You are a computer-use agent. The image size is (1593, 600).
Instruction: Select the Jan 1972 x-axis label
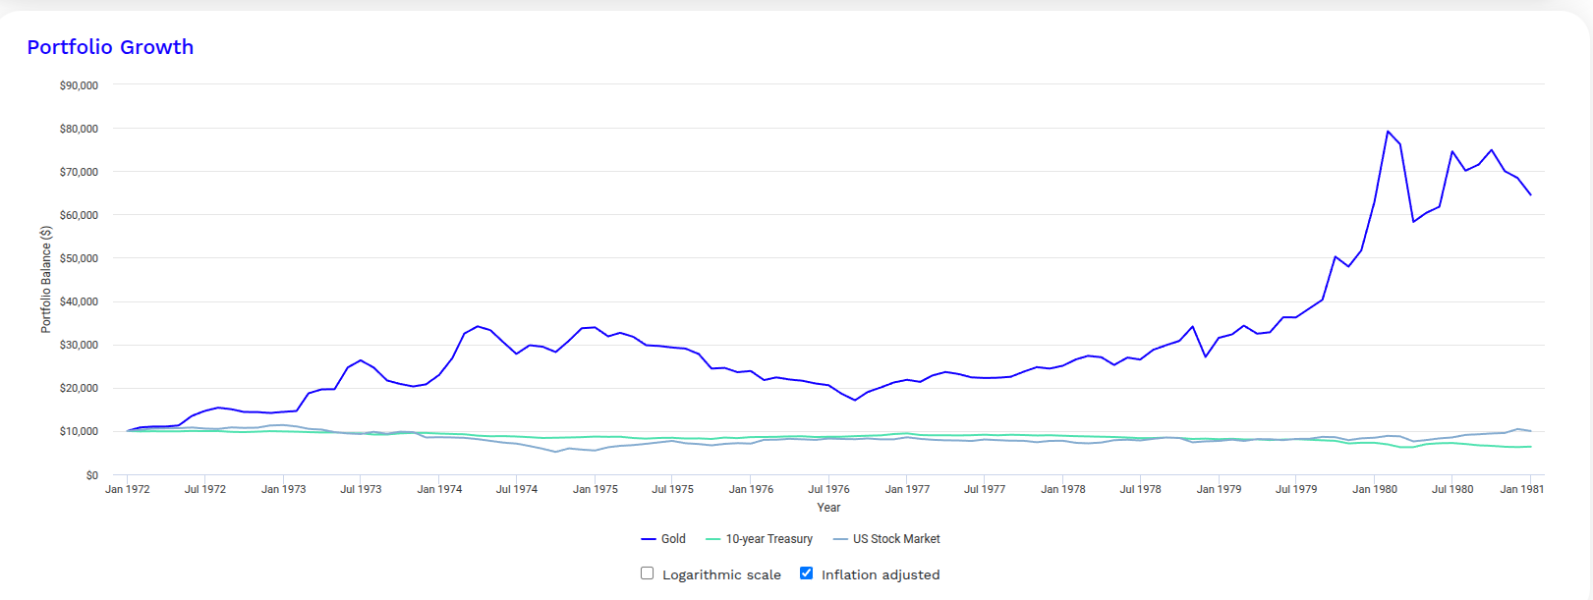(x=128, y=489)
